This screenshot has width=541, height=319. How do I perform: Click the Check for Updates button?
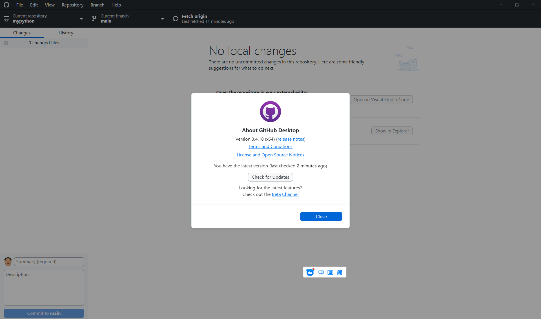click(270, 177)
